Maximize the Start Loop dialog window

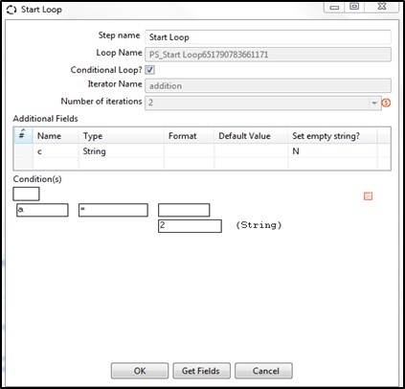(354, 7)
